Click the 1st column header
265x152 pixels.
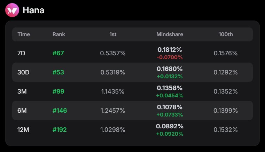click(113, 34)
